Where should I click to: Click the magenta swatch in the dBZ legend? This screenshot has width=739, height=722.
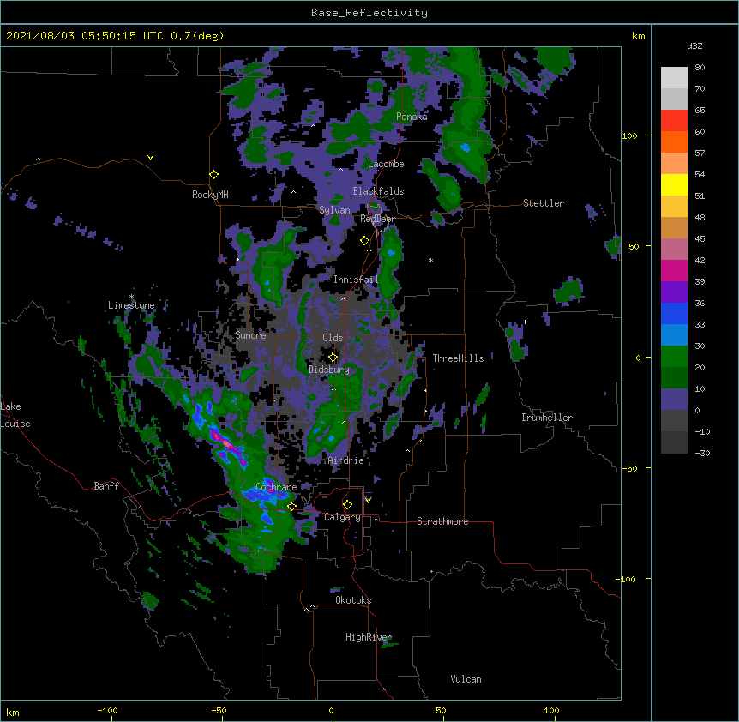(674, 270)
